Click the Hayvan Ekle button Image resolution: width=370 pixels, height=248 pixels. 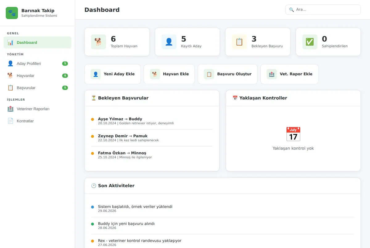pyautogui.click(x=169, y=74)
